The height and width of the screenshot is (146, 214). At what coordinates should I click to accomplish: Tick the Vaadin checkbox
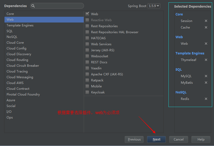87,68
